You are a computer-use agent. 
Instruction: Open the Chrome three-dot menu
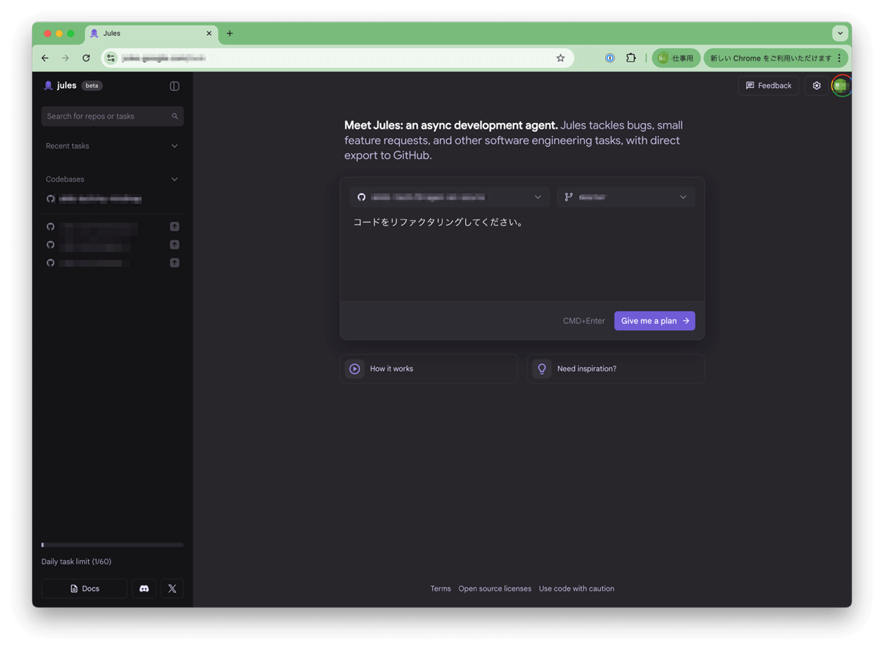[839, 58]
